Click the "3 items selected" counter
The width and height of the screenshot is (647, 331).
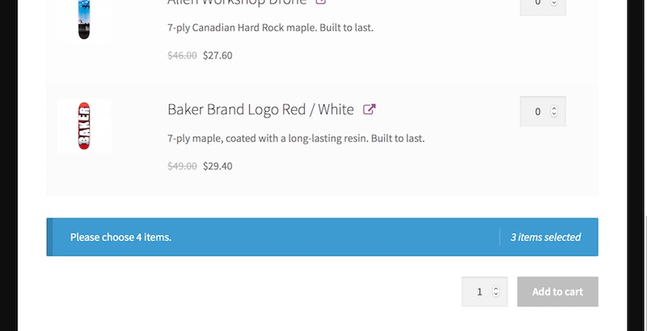(x=545, y=237)
